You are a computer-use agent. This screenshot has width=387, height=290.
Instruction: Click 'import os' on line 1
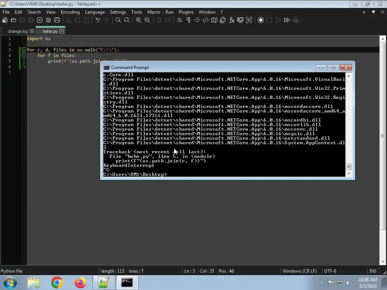coord(39,39)
